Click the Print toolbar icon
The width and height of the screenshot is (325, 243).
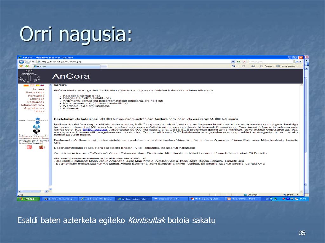(x=253, y=66)
